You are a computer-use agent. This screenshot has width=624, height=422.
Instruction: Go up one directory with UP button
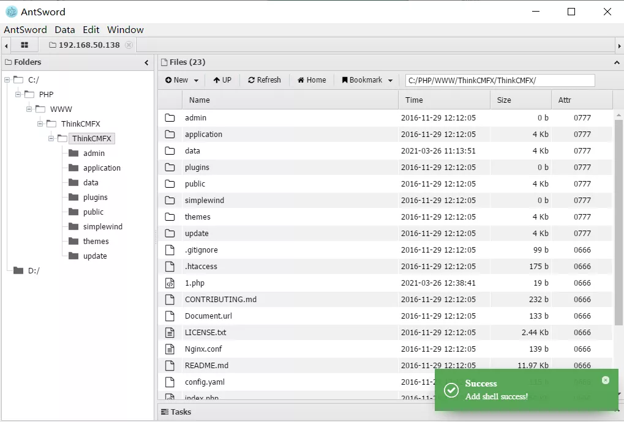pyautogui.click(x=222, y=80)
